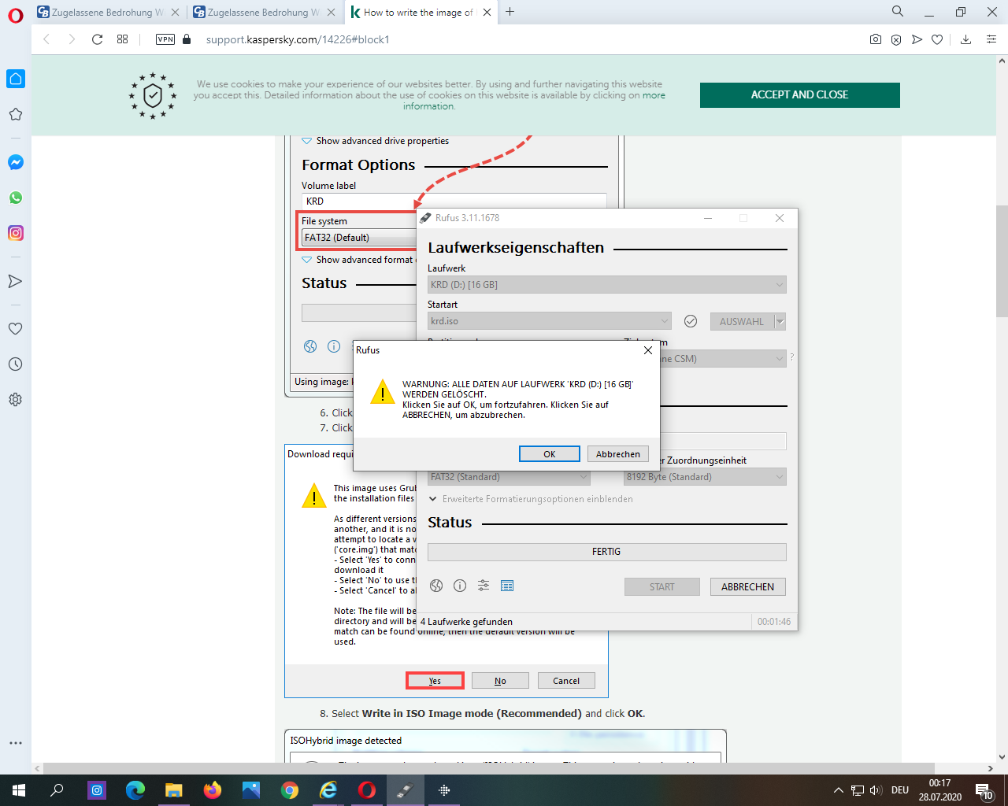Click the blue Home icon in sidebar

(x=16, y=79)
